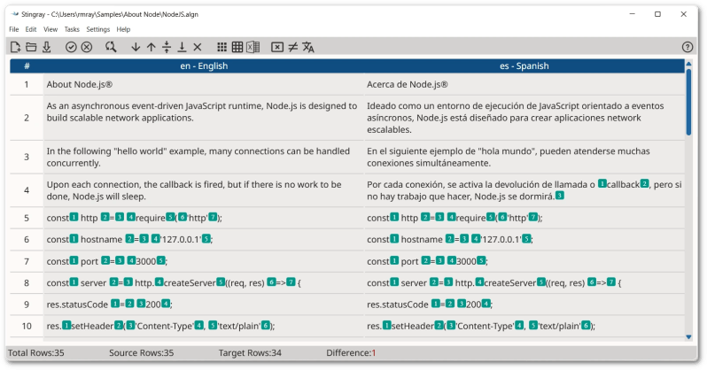Click the table grid icon
The height and width of the screenshot is (370, 707).
[x=237, y=47]
